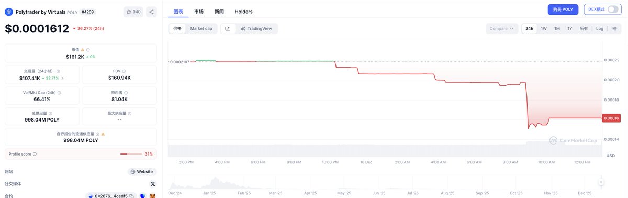Click warning icon next to 市值
The width and height of the screenshot is (628, 198).
[83, 50]
